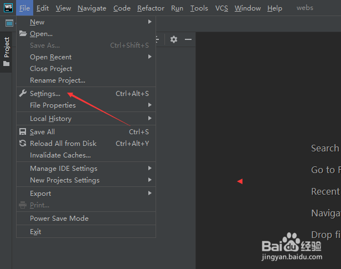Hide the Project panel with the minus icon
The image size is (341, 269).
188,39
